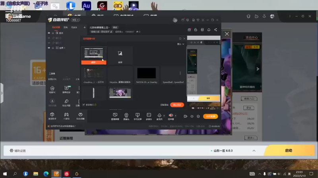Toggle visibility of the second source layer

click(x=49, y=38)
